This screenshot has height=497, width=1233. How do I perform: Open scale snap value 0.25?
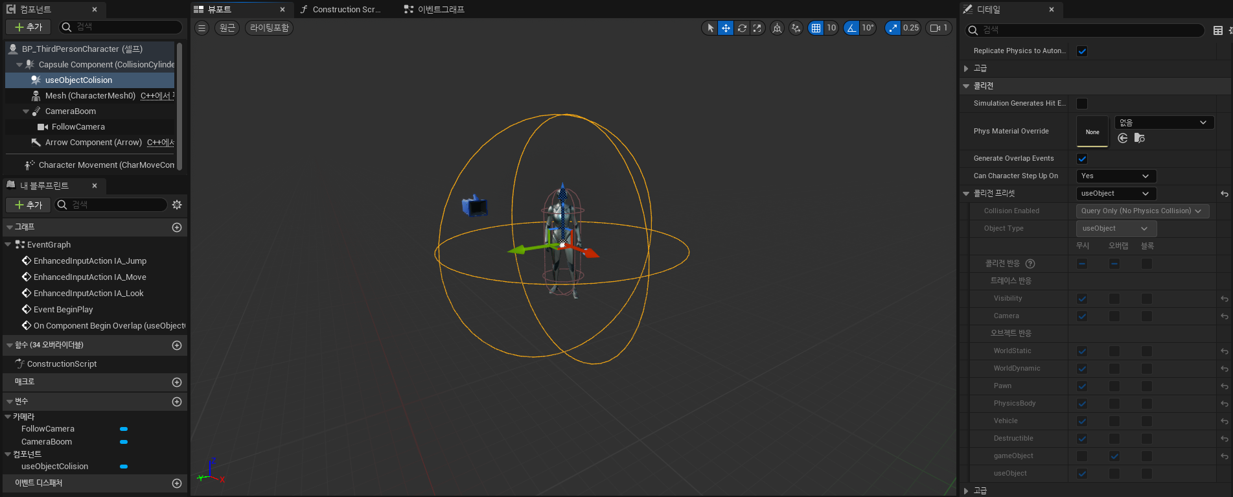(911, 28)
